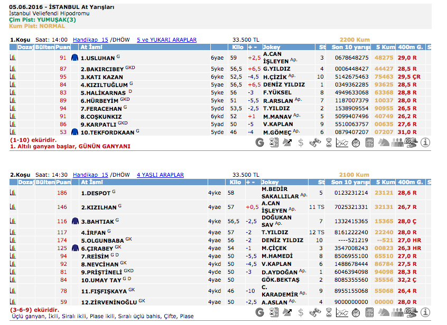This screenshot has width=447, height=325.
Task: Click the three people icon under race 1
Action: click(x=397, y=142)
